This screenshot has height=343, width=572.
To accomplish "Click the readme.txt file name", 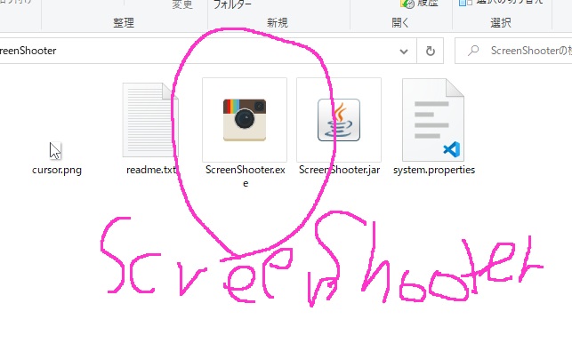I will tap(151, 170).
